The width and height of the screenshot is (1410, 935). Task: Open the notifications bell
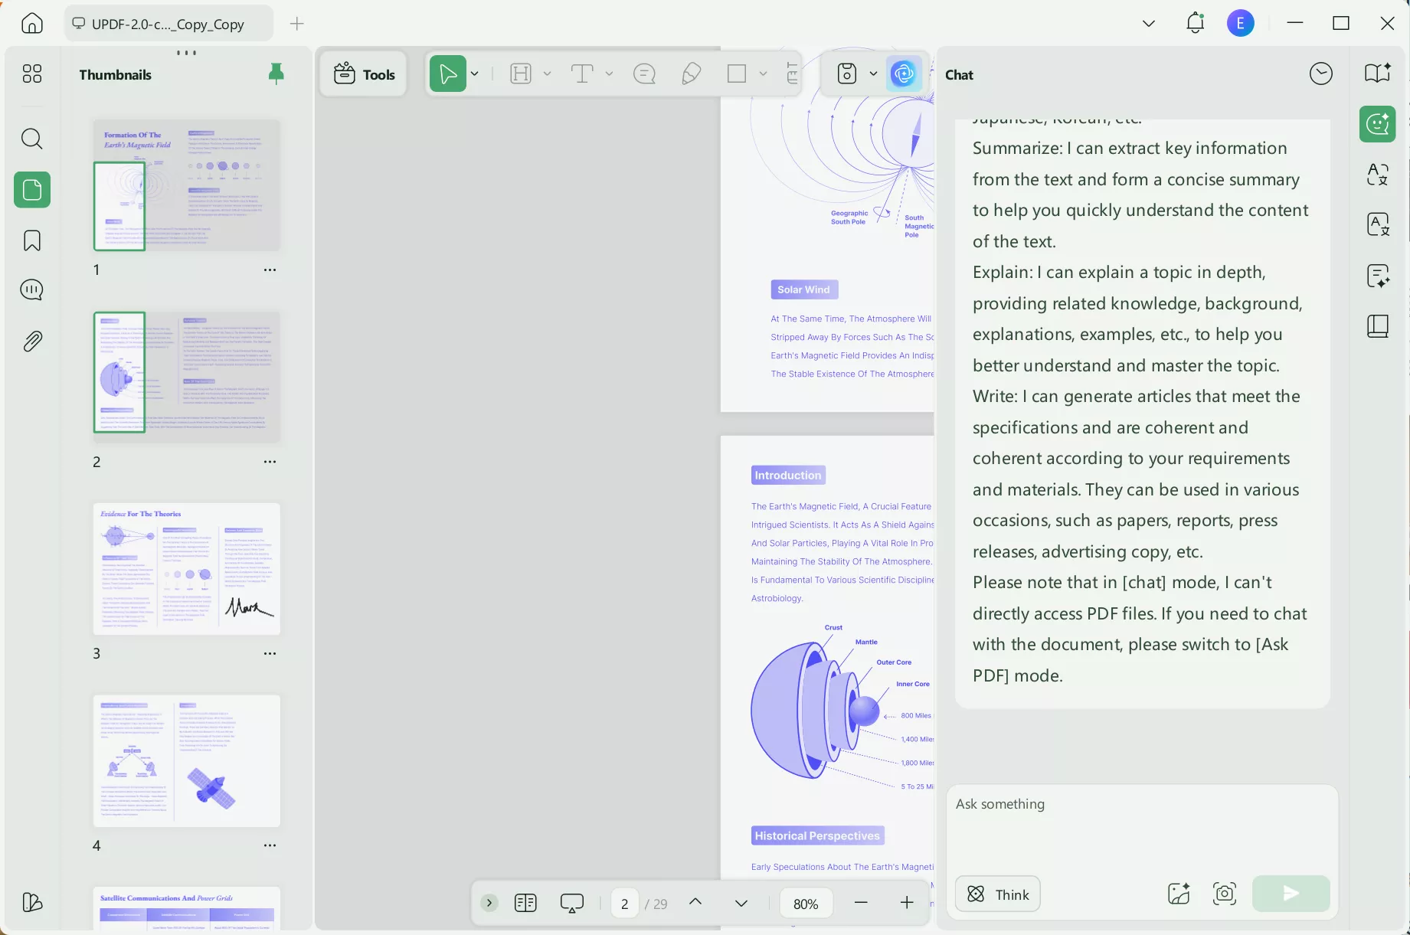point(1195,24)
